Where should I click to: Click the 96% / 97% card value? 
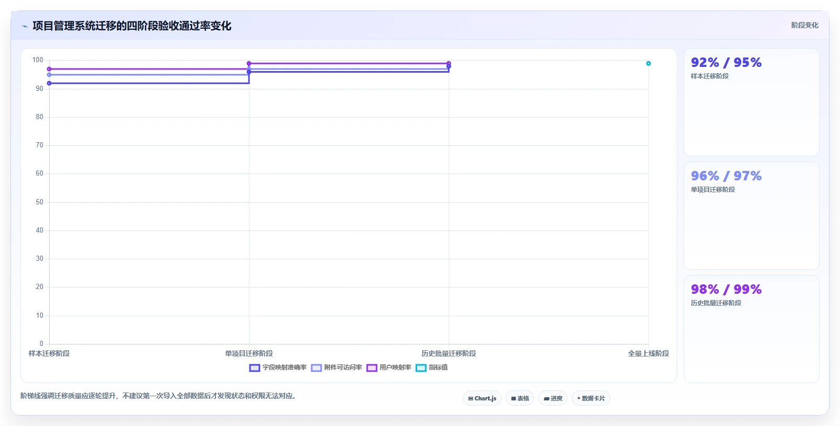pyautogui.click(x=726, y=176)
